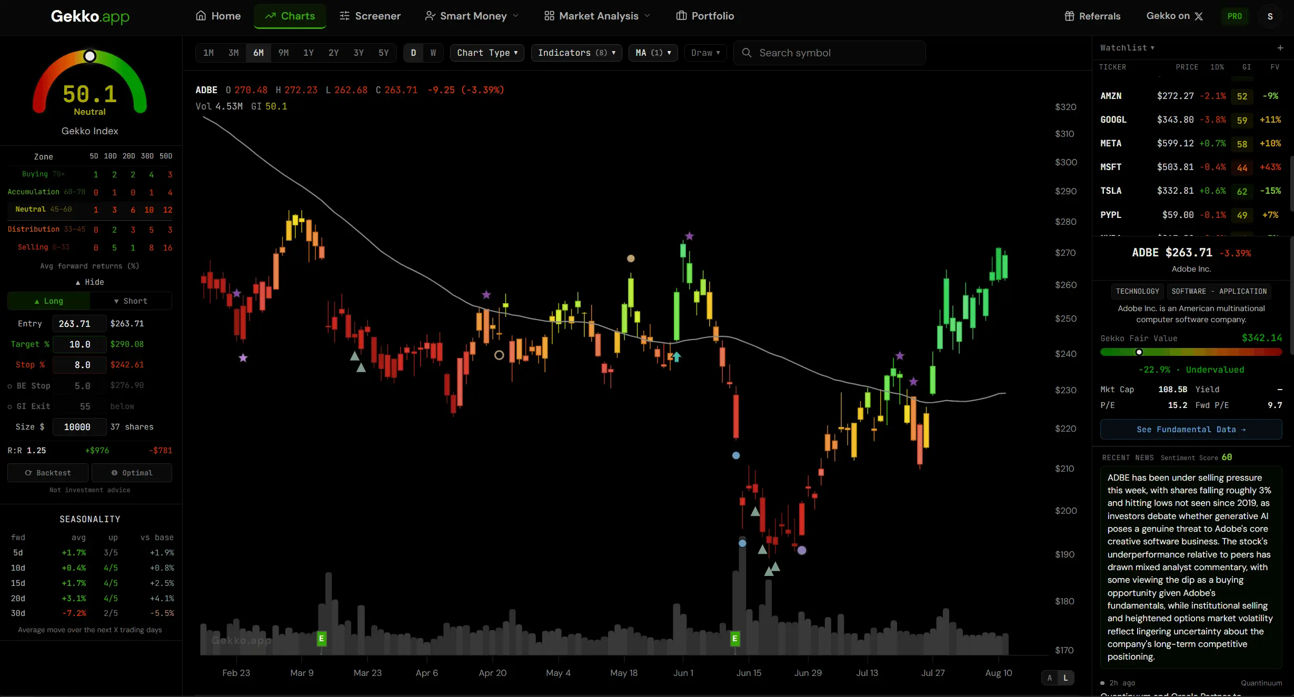Select TSLA in the watchlist
The image size is (1294, 697).
click(x=1191, y=191)
